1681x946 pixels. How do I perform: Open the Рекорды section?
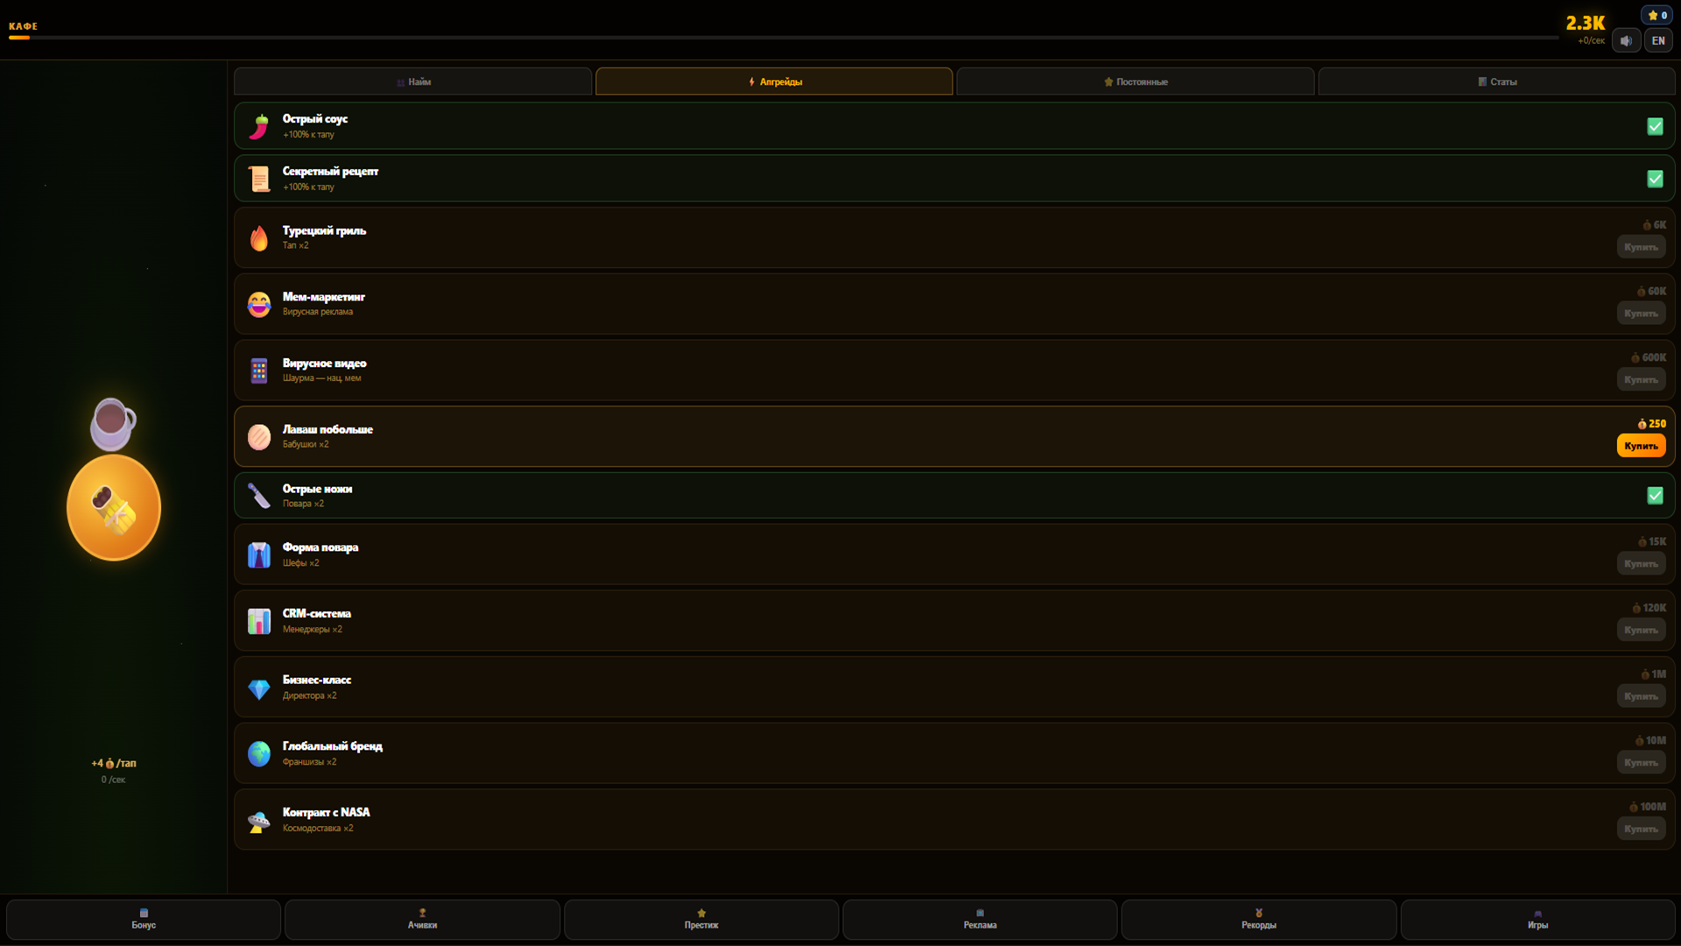tap(1259, 919)
